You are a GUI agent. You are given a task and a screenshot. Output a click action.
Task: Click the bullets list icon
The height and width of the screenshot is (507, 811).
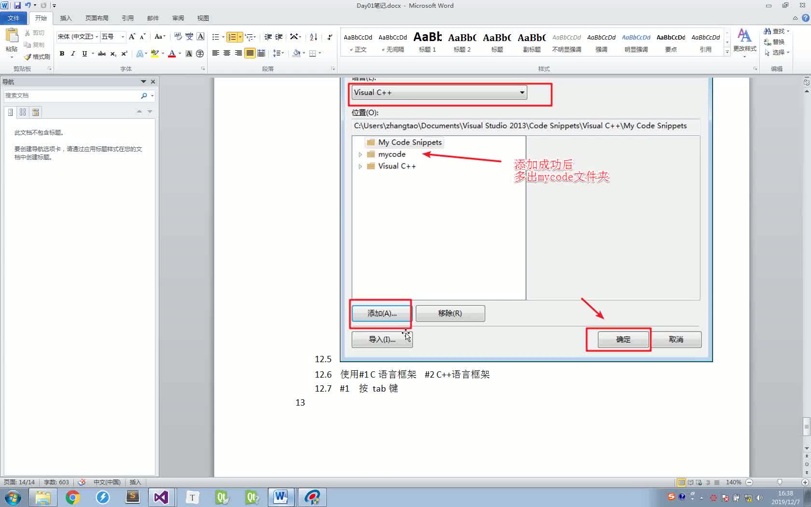(215, 37)
